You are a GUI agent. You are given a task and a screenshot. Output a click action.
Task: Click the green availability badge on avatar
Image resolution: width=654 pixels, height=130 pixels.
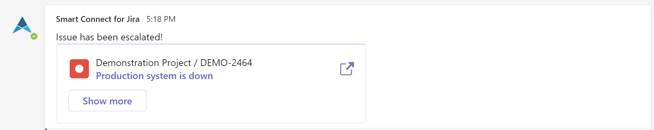[34, 36]
